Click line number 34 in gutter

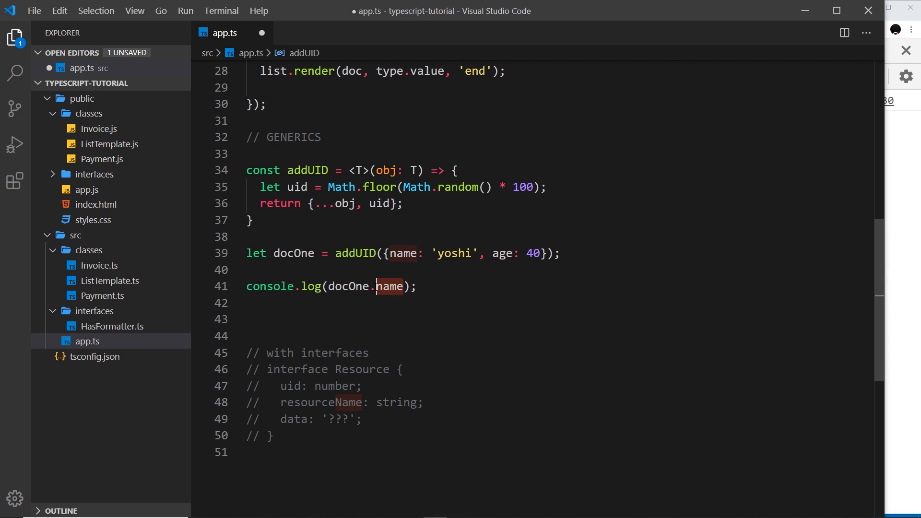[221, 170]
